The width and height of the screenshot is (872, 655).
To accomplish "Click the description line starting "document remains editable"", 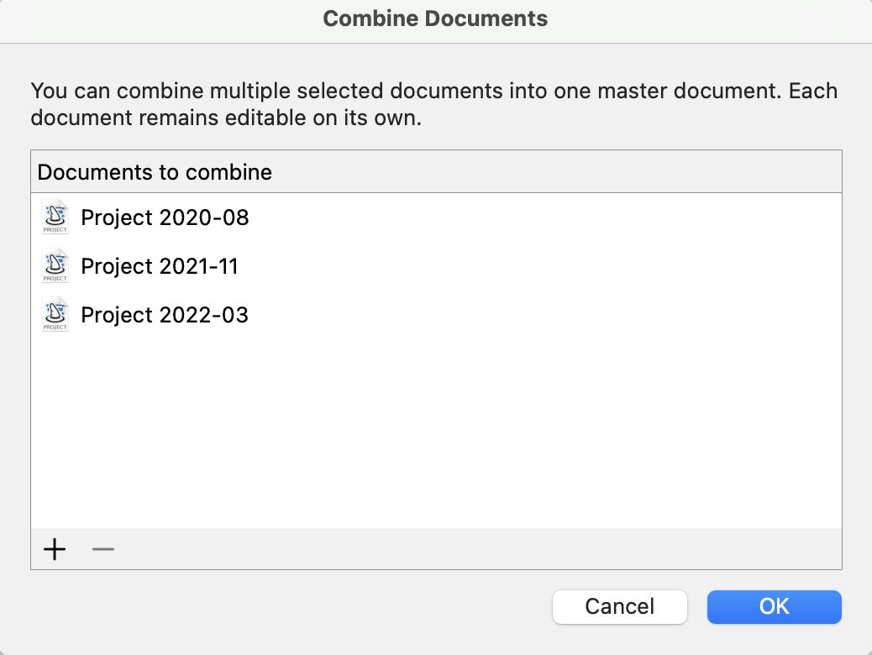I will coord(225,118).
